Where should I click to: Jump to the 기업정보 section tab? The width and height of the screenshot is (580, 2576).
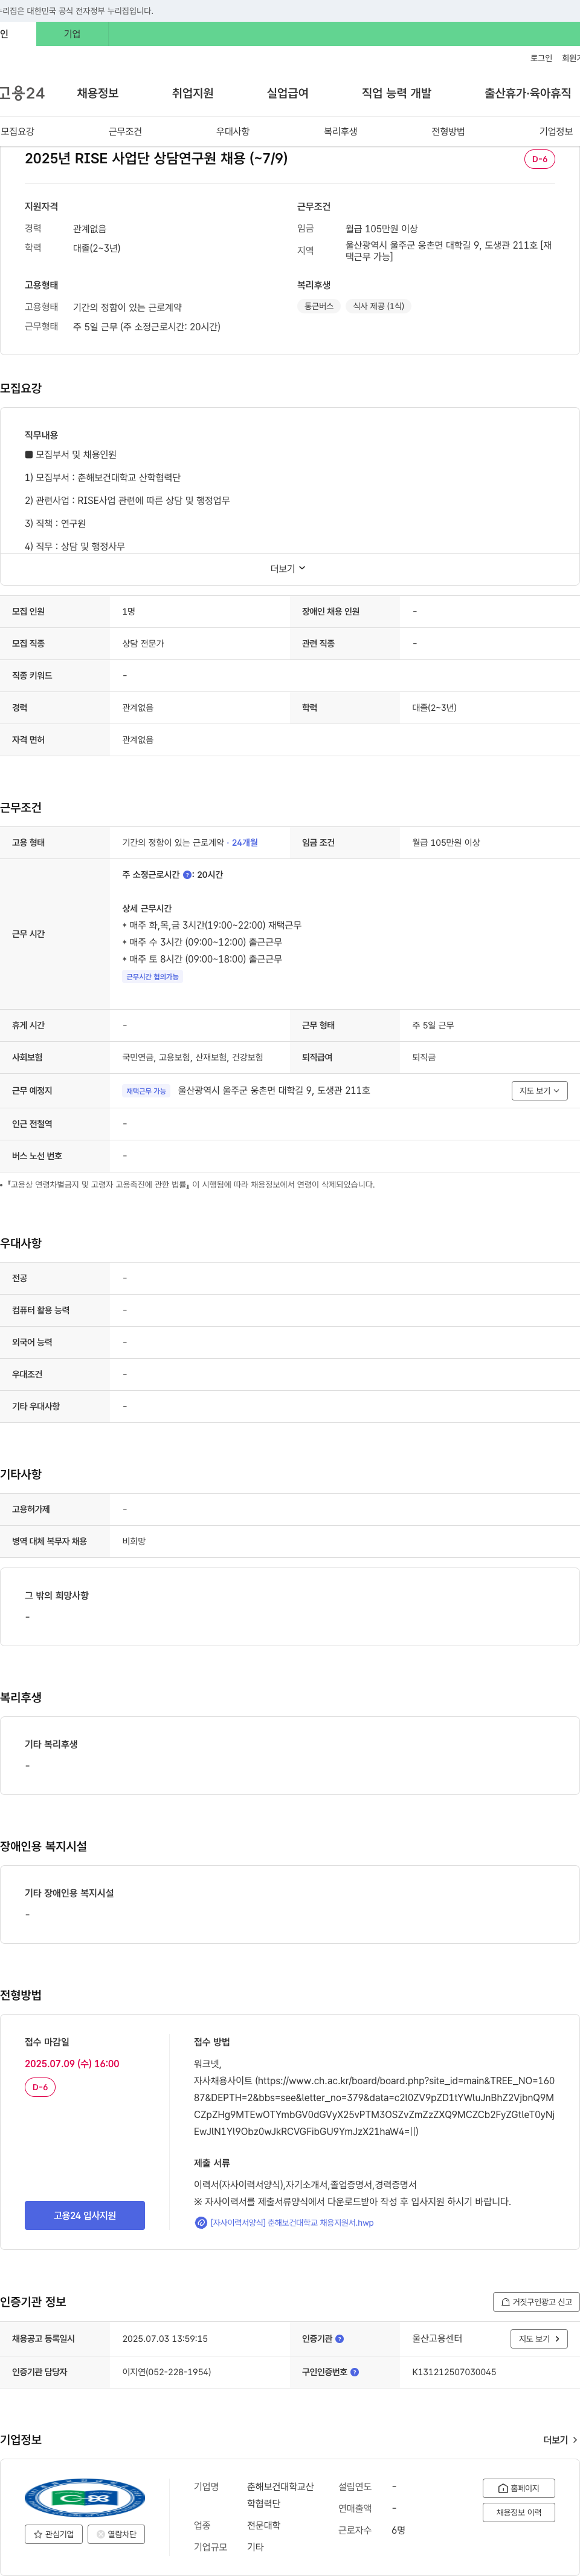(556, 131)
